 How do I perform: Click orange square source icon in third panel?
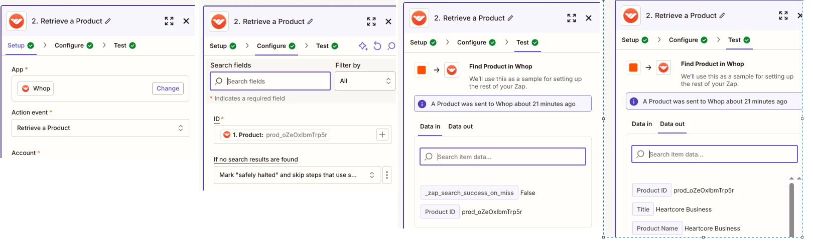coord(422,70)
